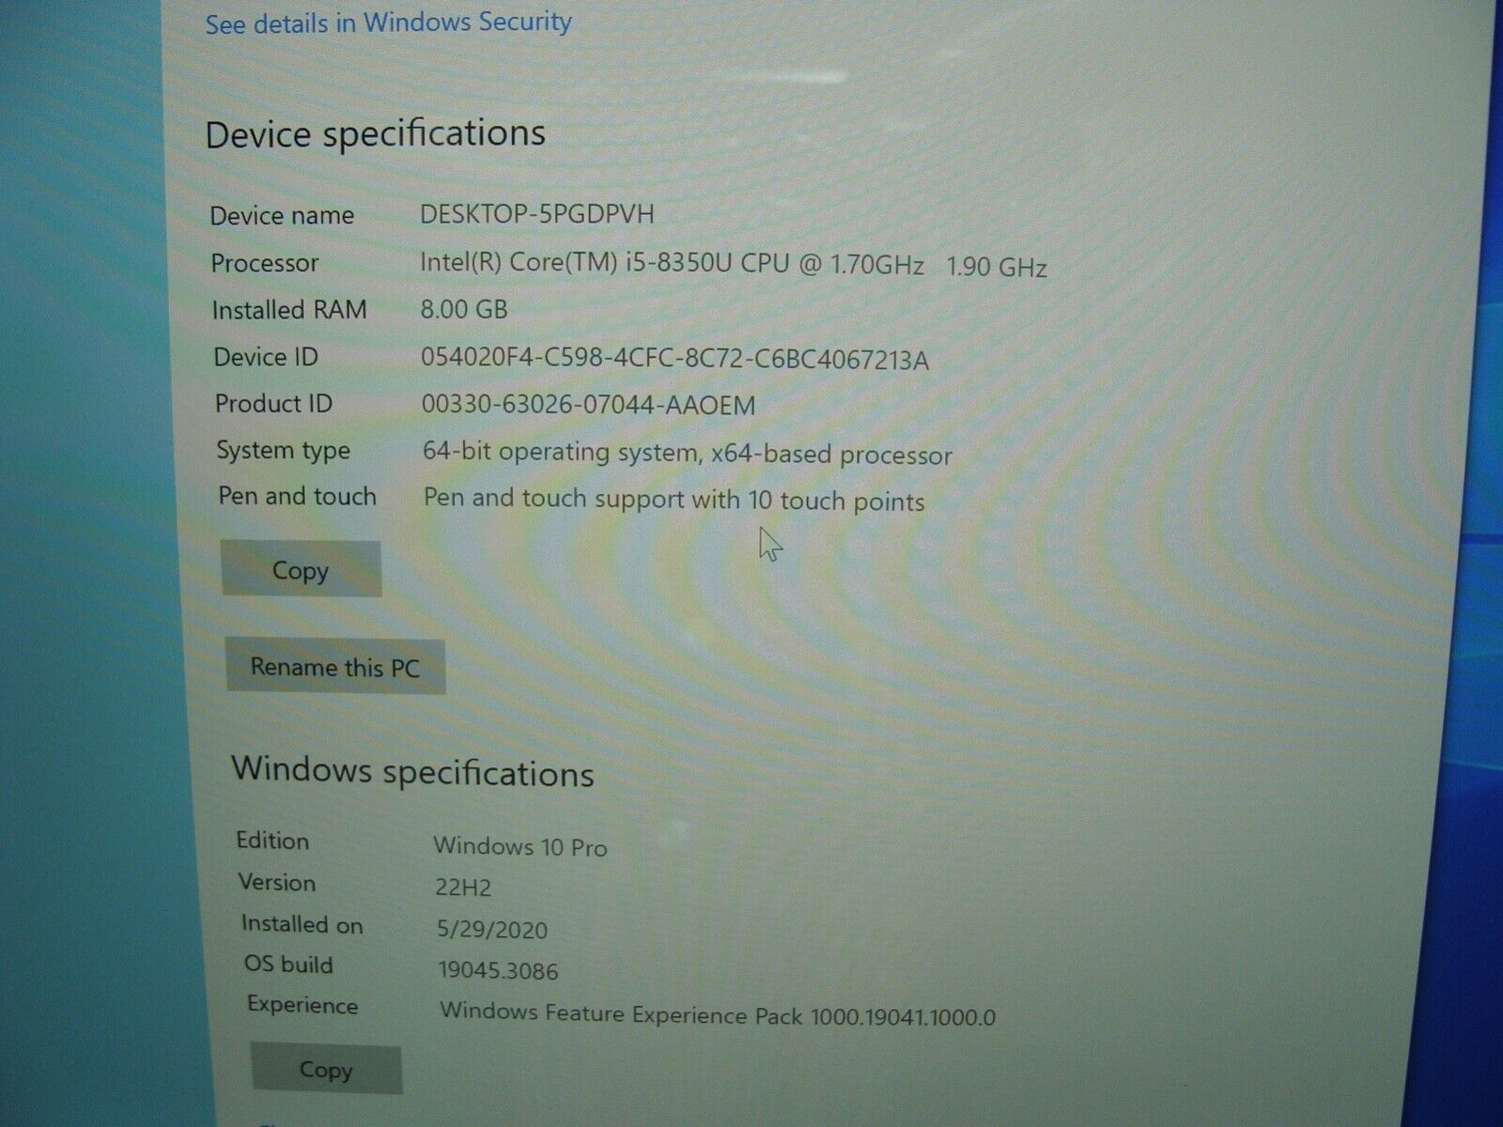Viewport: 1503px width, 1127px height.
Task: Select the Windows 10 Pro edition value
Action: pyautogui.click(x=520, y=847)
